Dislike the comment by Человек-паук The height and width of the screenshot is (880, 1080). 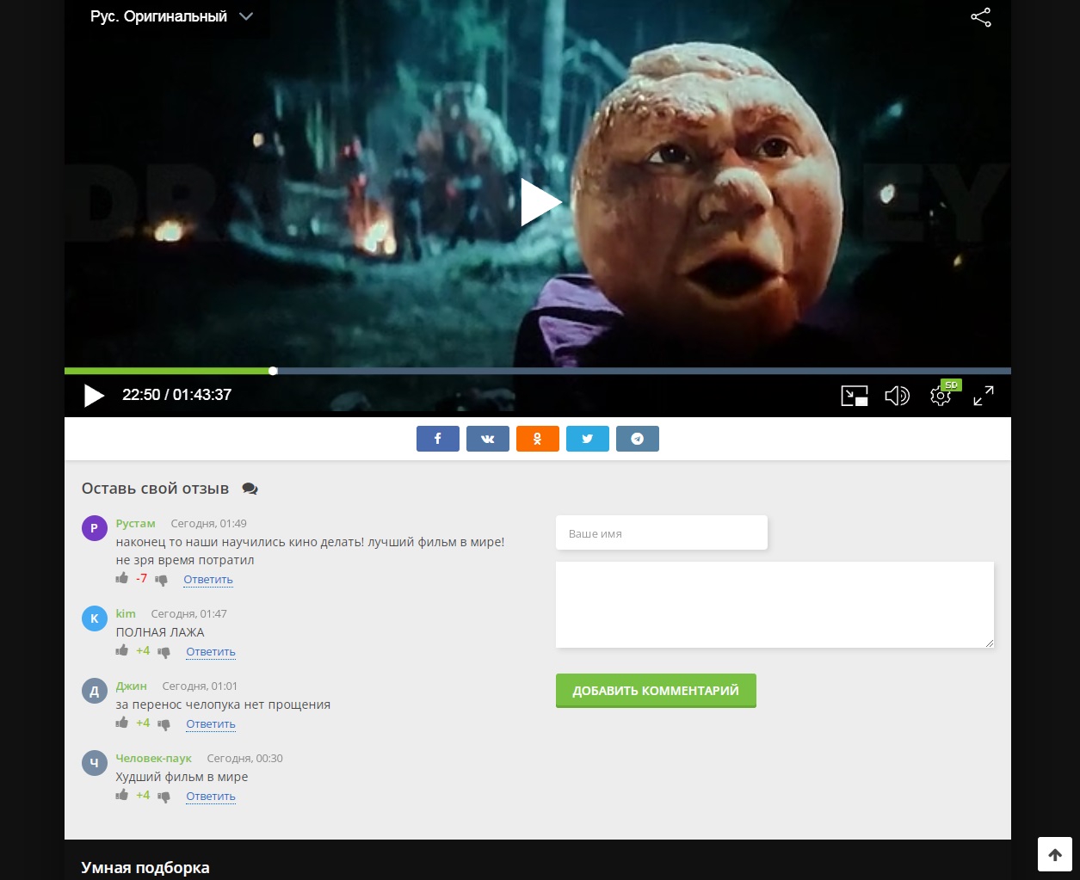tap(164, 797)
